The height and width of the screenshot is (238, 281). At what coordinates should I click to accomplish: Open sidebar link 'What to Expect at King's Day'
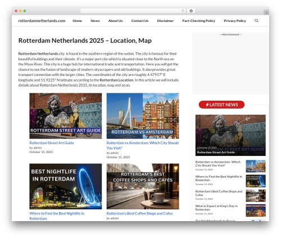coord(216,208)
